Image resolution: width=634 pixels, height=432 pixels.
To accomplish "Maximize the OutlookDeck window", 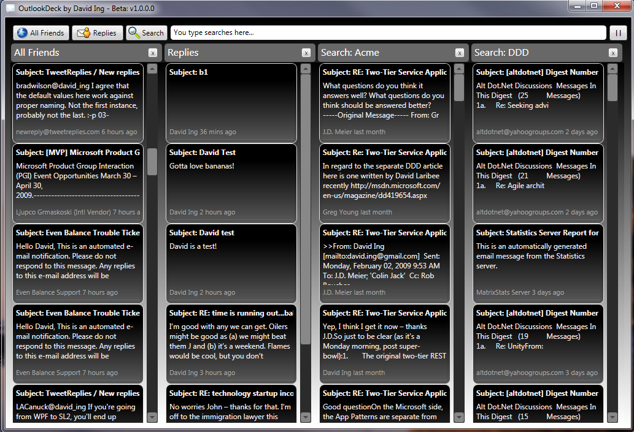I will point(593,6).
